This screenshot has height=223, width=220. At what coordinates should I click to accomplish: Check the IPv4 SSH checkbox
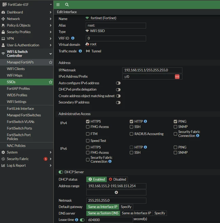tap(131, 127)
